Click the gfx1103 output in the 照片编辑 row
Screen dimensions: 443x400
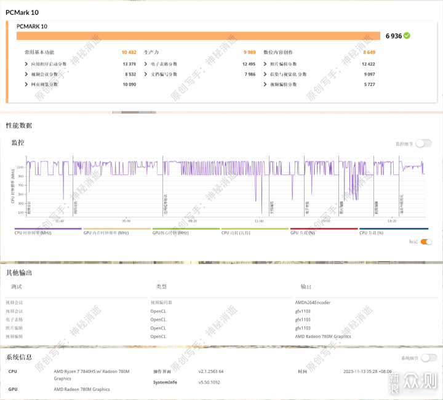[303, 328]
